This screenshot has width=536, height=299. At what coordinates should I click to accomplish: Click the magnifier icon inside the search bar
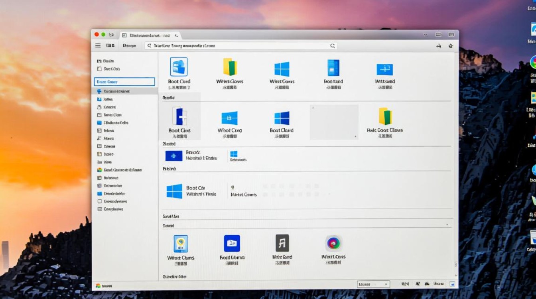332,46
